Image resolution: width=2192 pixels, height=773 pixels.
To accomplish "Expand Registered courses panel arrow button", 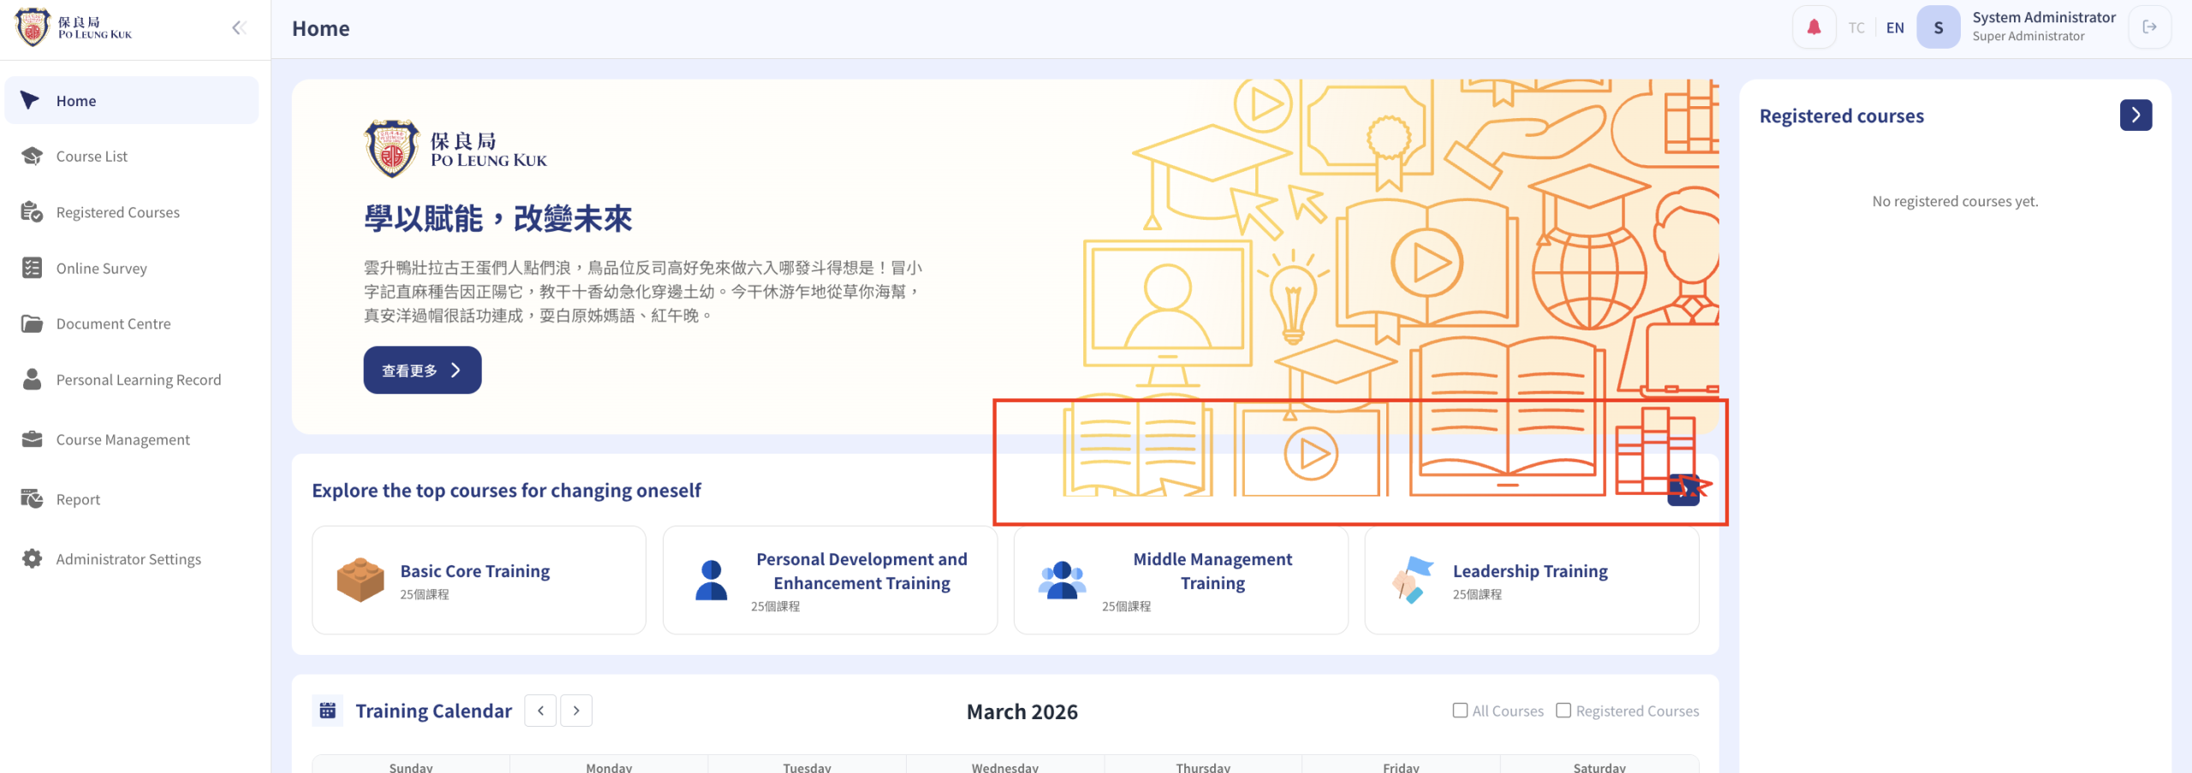I will click(2135, 115).
